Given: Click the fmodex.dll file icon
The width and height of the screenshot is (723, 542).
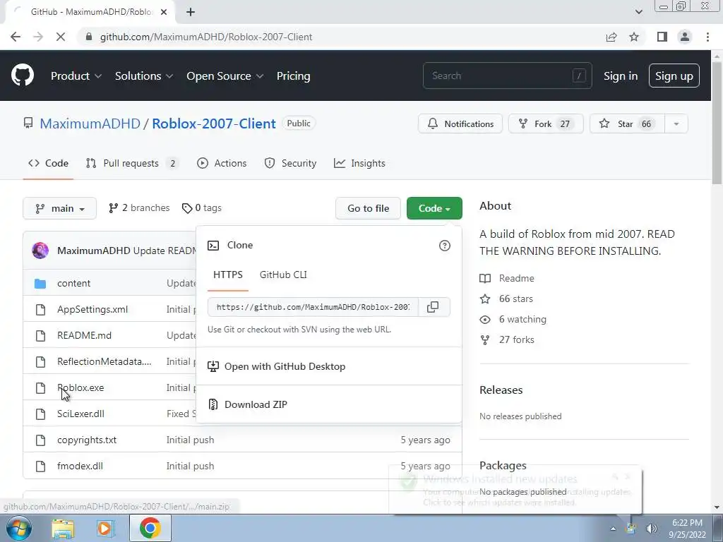Looking at the screenshot, I should (40, 466).
